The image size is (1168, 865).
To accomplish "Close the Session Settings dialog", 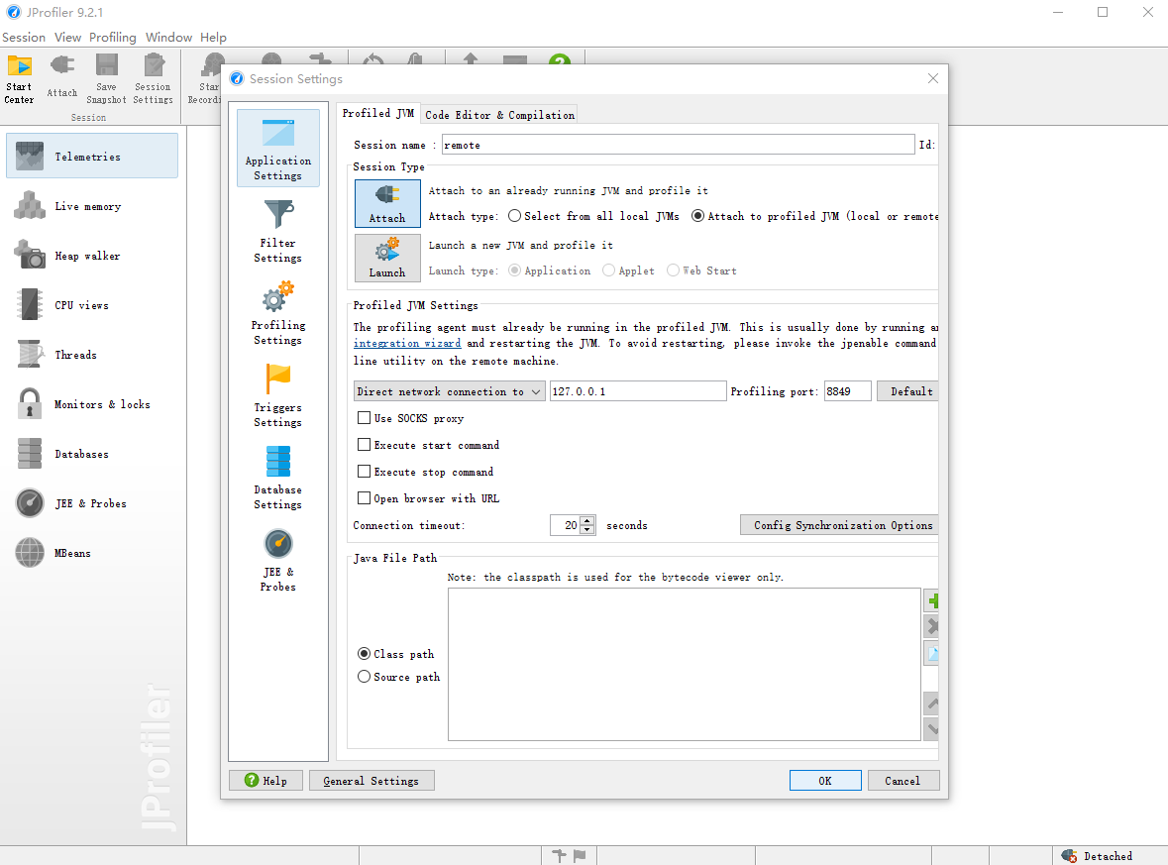I will (932, 78).
